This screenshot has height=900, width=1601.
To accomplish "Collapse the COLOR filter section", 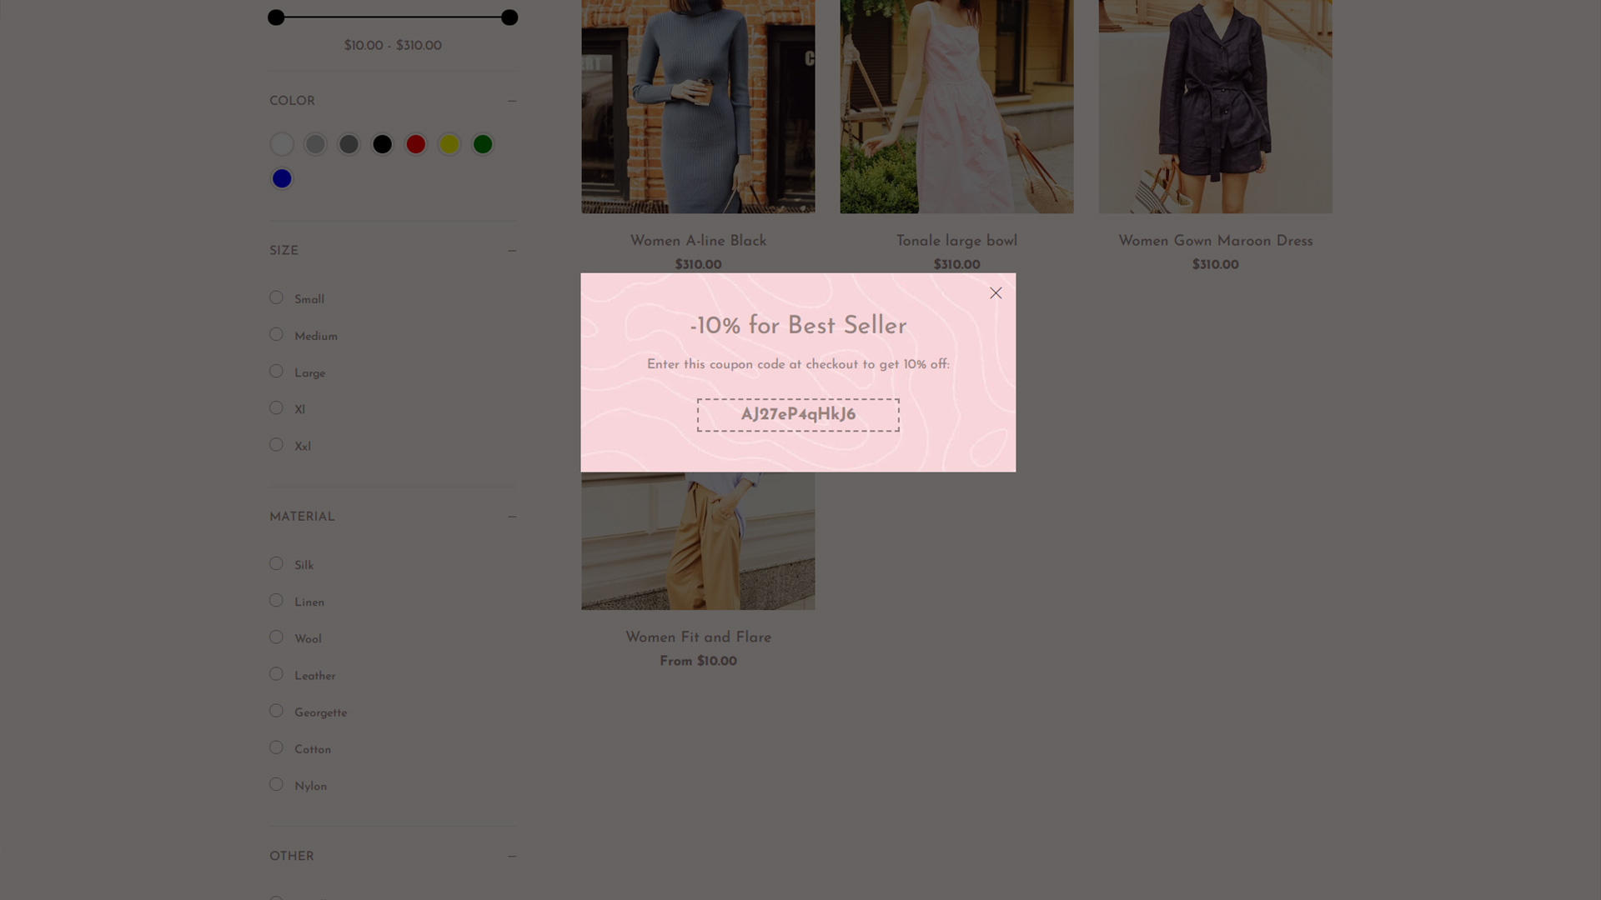I will pyautogui.click(x=511, y=102).
